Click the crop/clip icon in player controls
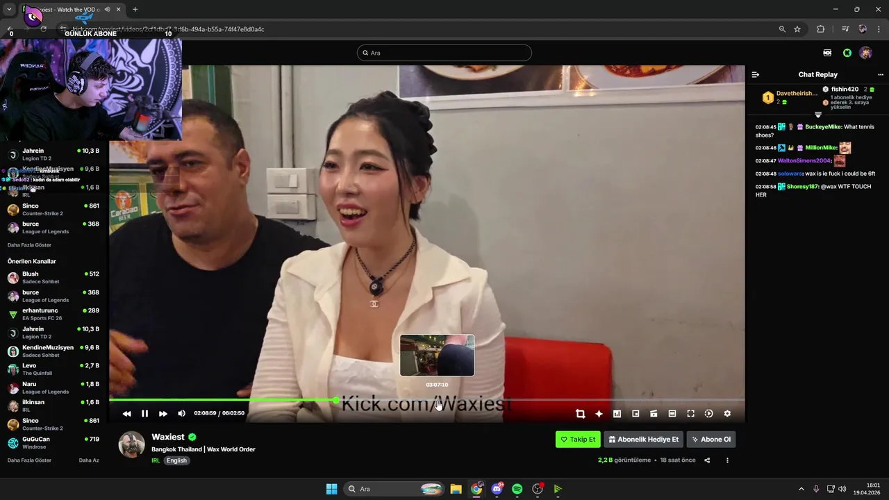The image size is (889, 500). (x=581, y=414)
